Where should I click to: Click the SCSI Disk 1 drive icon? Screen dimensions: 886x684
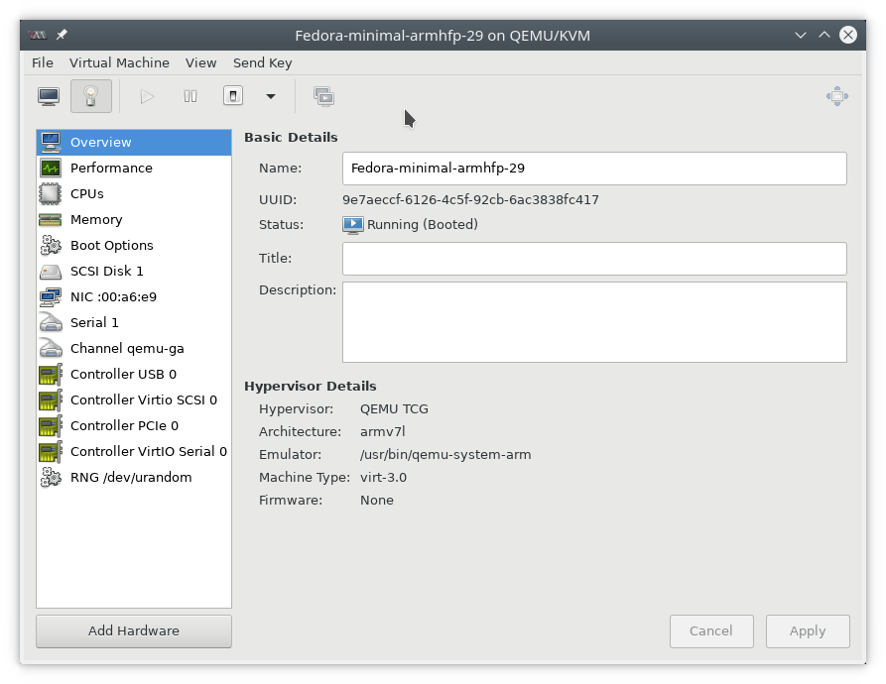[x=51, y=272]
